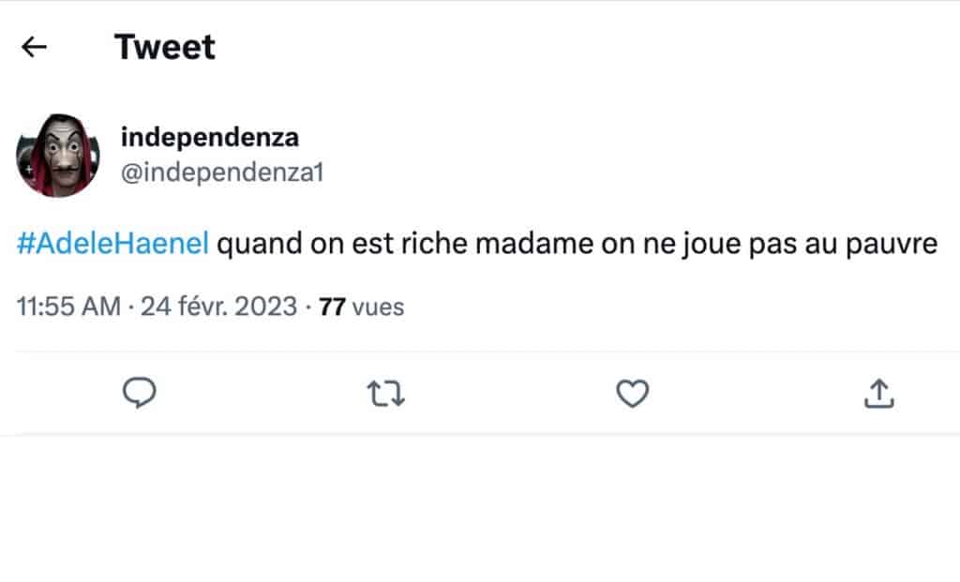The image size is (960, 582).
Task: Click the display name "independenza"
Action: coord(210,137)
